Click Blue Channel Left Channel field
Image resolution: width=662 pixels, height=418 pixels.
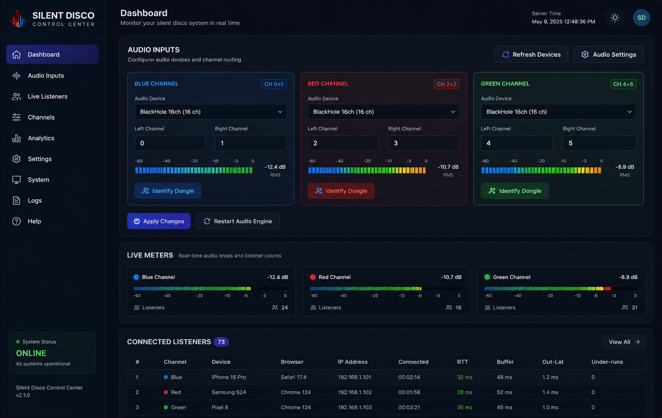click(x=170, y=143)
